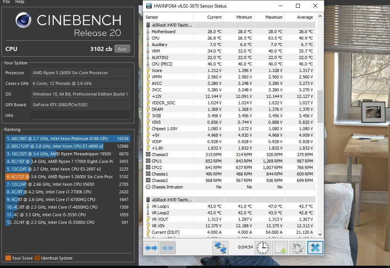Screen dimensions: 390x268
Task: Select the VR Loop2 sensor row
Action: click(x=230, y=213)
